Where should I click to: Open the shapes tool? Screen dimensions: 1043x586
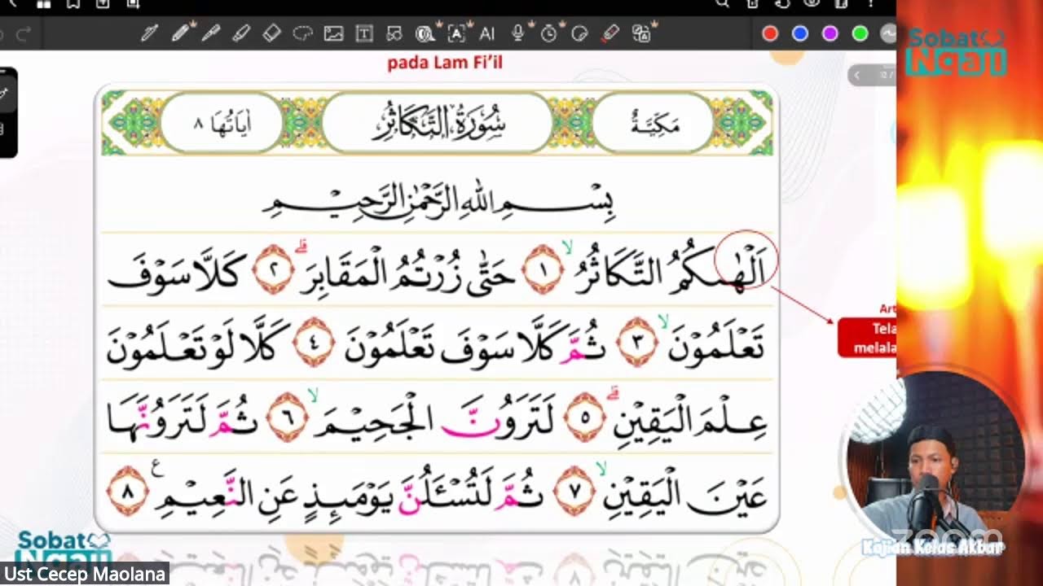tap(394, 33)
